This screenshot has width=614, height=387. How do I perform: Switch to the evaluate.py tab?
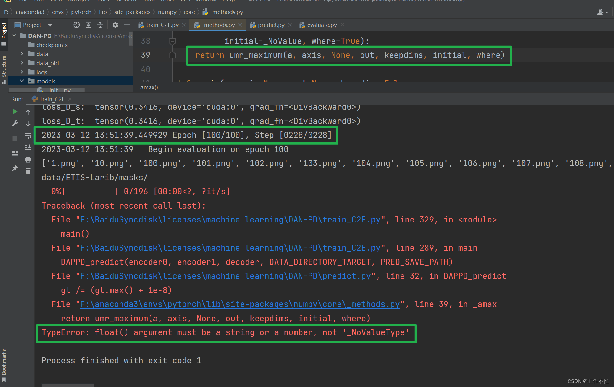point(322,25)
